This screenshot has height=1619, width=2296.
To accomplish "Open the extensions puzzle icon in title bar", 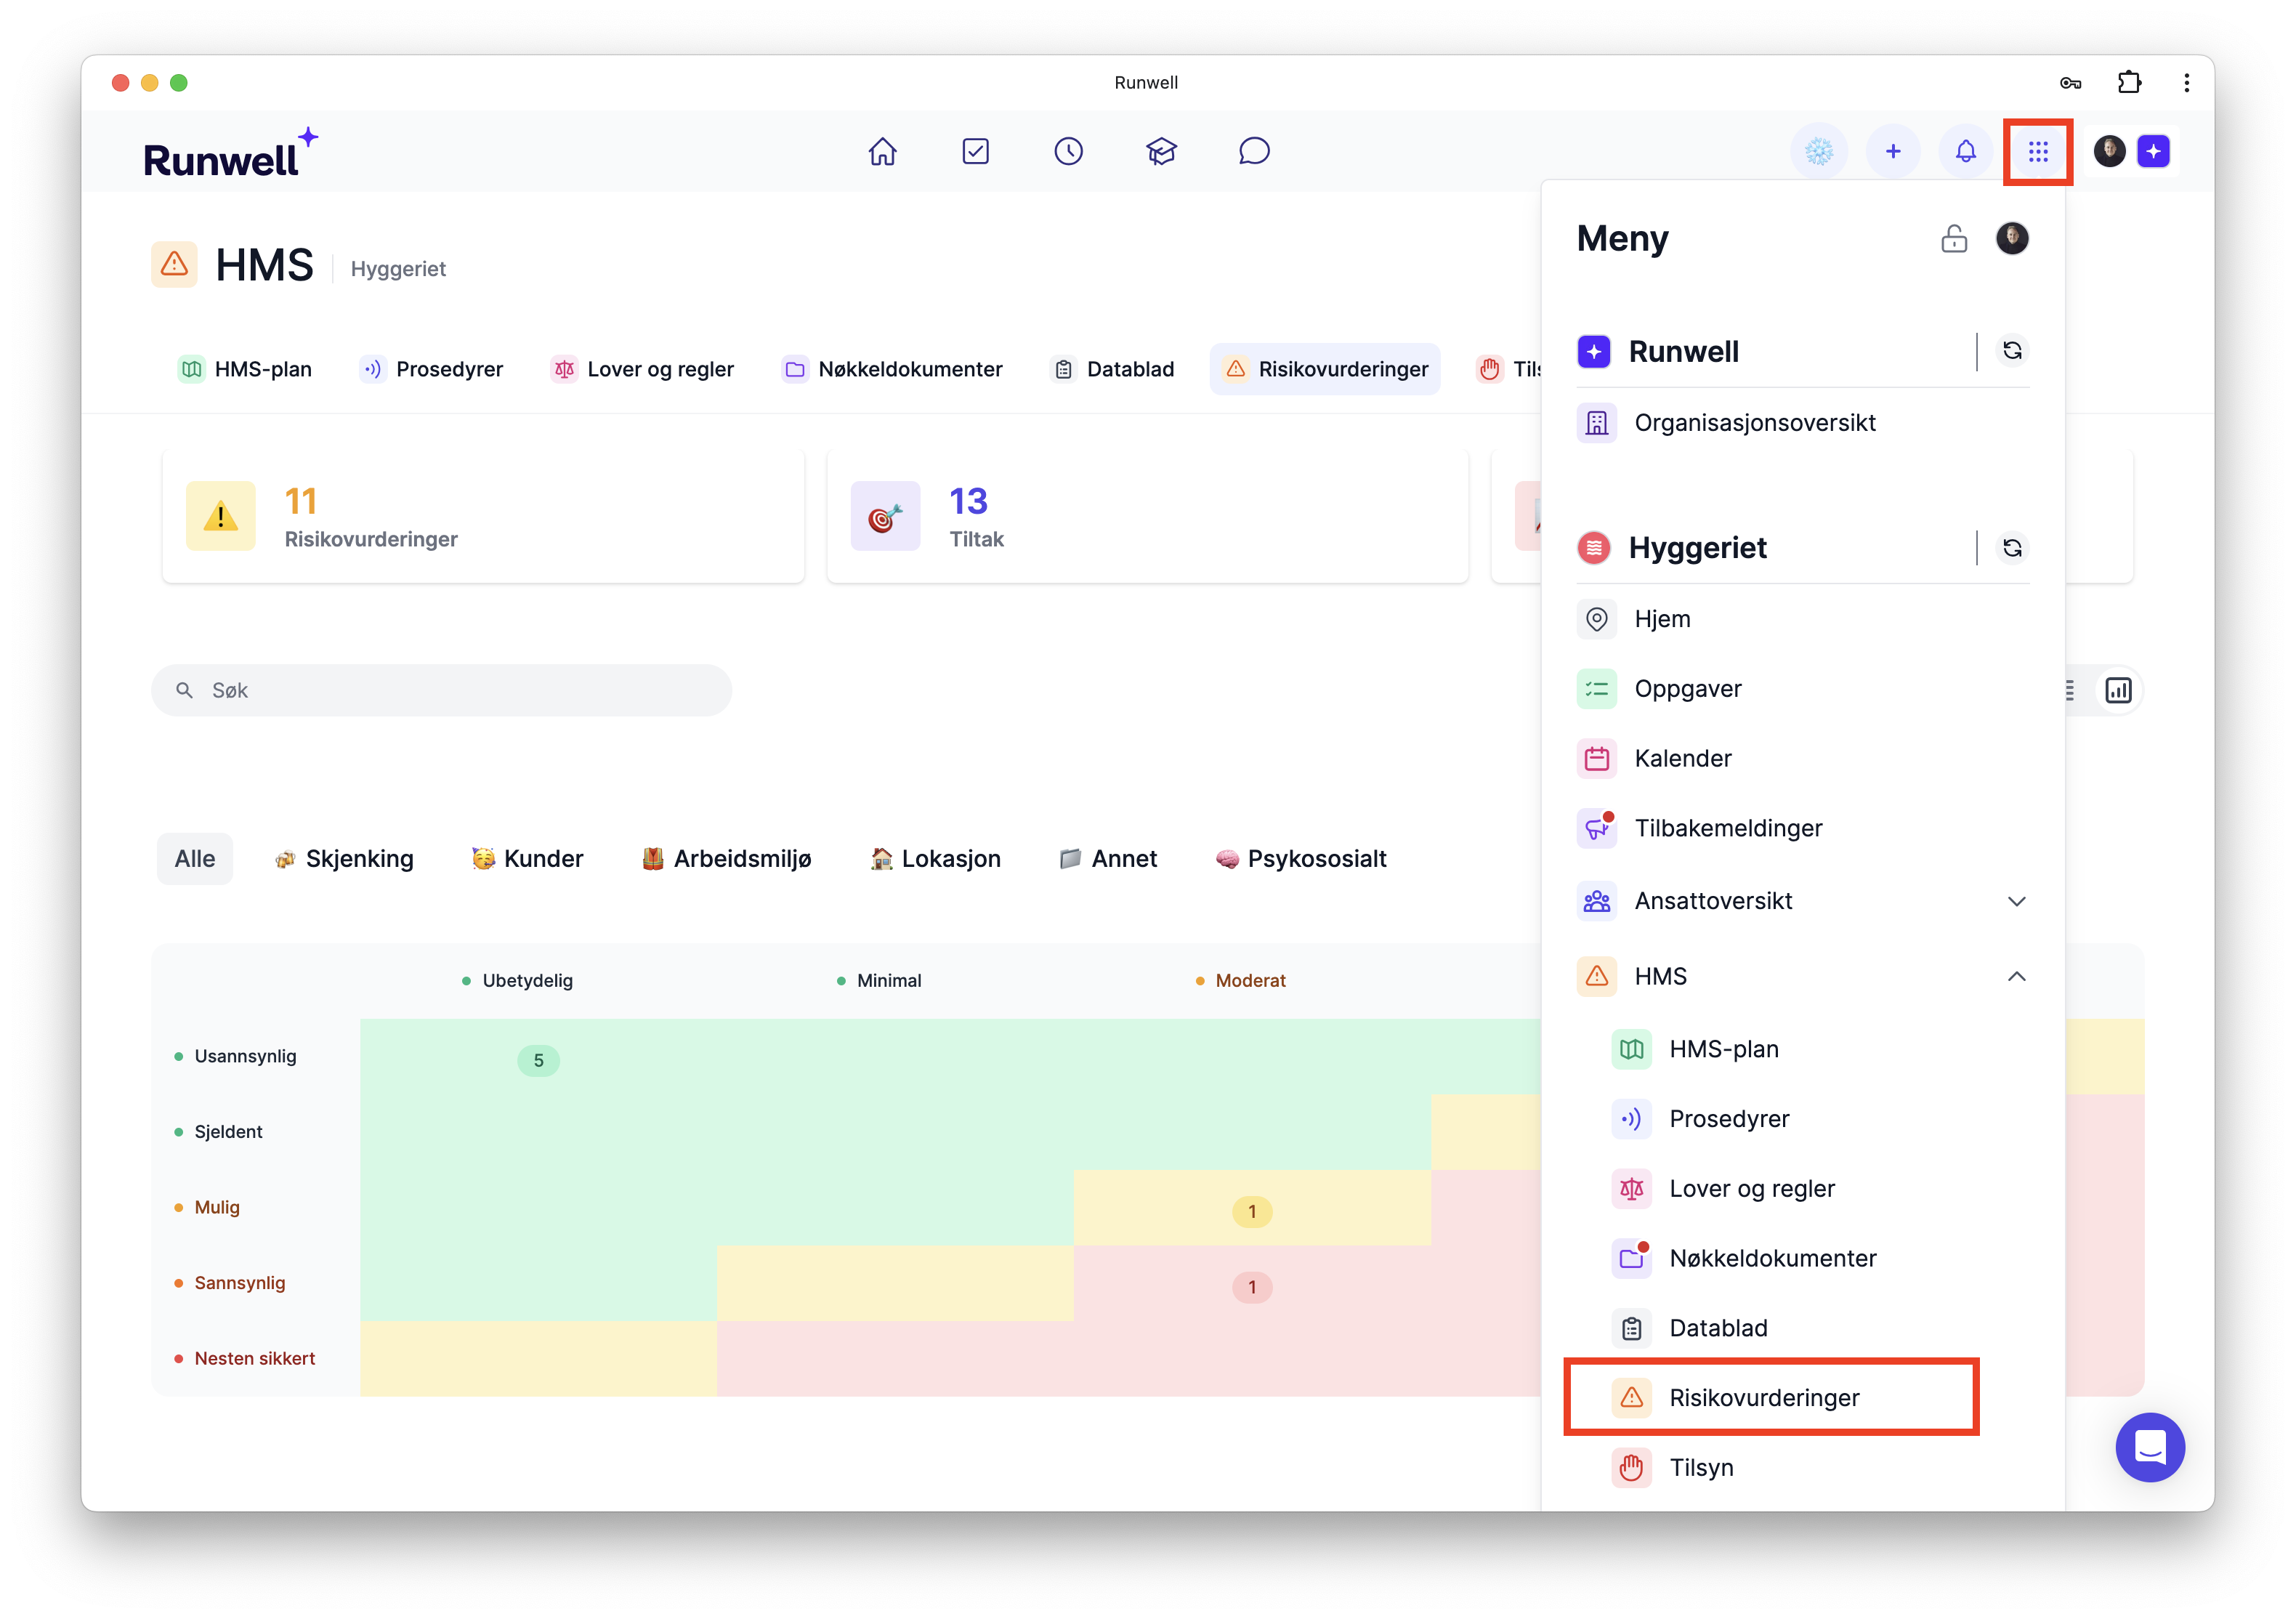I will pos(2129,82).
